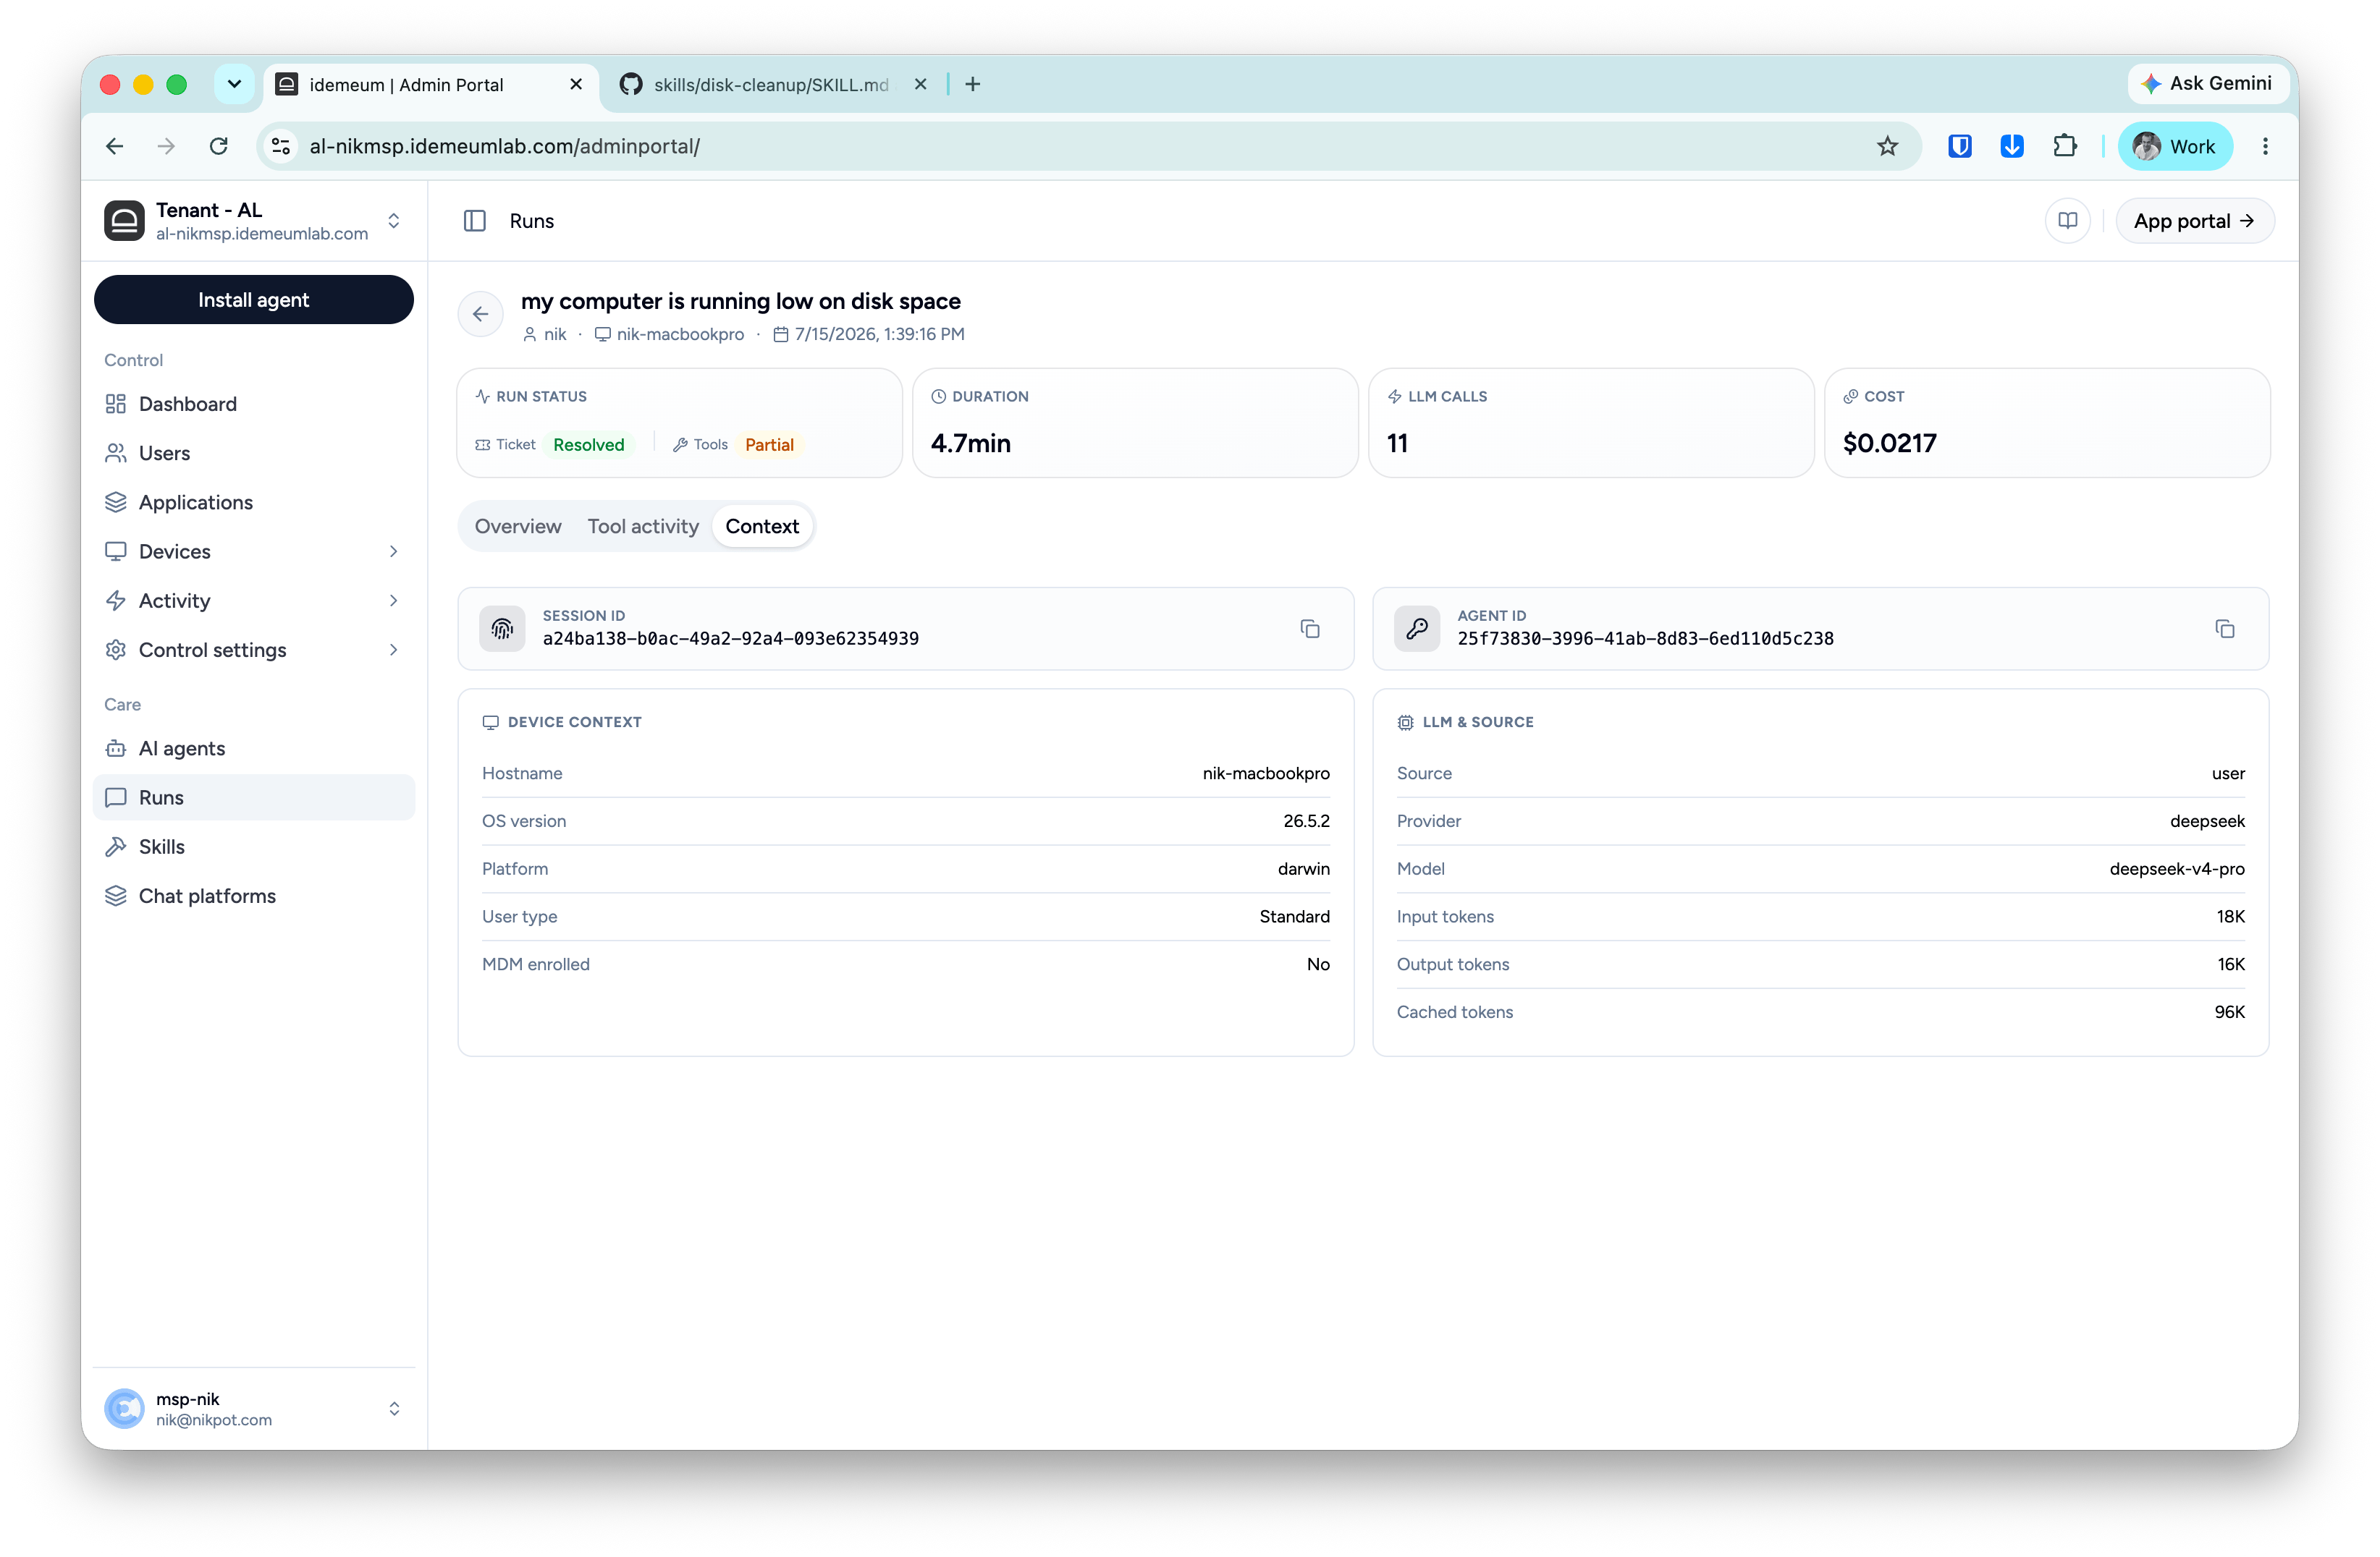
Task: Click the Resolved ticket status badge
Action: coord(588,445)
